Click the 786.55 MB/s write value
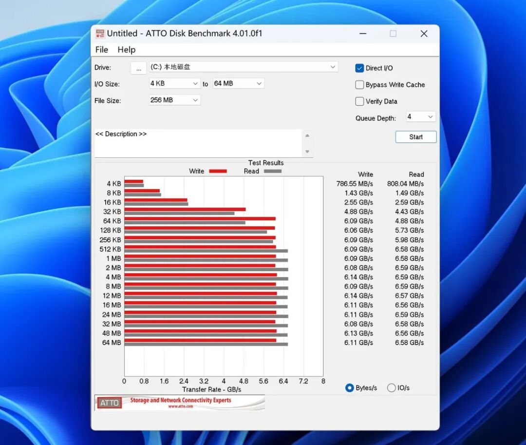The height and width of the screenshot is (445, 526). tap(355, 184)
